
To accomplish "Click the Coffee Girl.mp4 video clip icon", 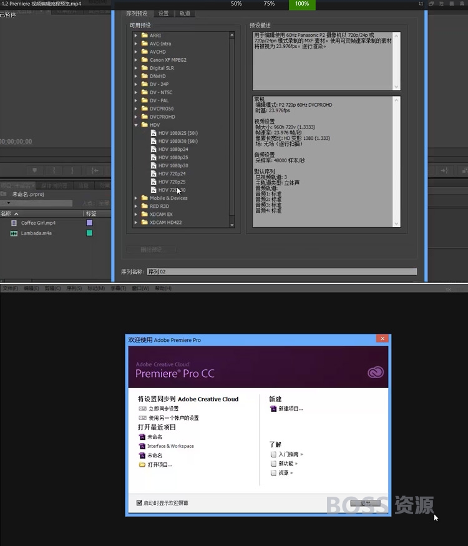I will coord(14,223).
